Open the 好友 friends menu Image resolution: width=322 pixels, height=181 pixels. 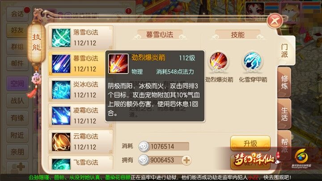17,30
